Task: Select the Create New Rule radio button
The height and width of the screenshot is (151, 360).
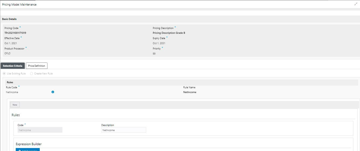Action: pyautogui.click(x=31, y=74)
